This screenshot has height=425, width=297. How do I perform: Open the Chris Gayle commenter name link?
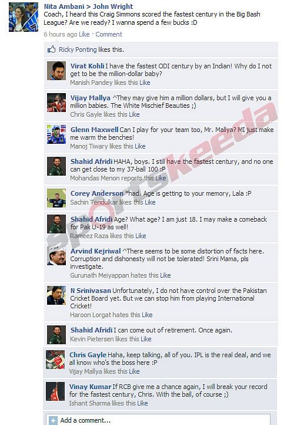pos(88,355)
